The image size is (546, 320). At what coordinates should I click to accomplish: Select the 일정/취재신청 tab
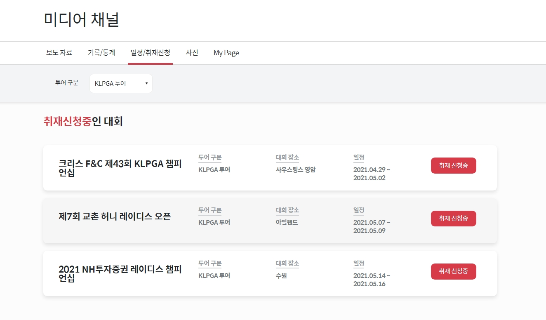pos(150,52)
